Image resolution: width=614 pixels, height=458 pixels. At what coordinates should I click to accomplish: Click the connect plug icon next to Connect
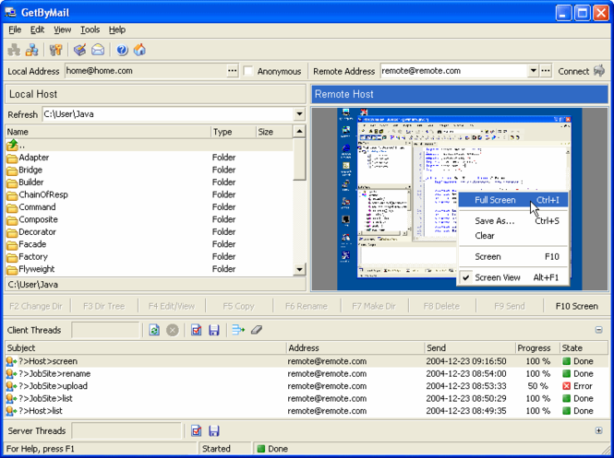[599, 71]
